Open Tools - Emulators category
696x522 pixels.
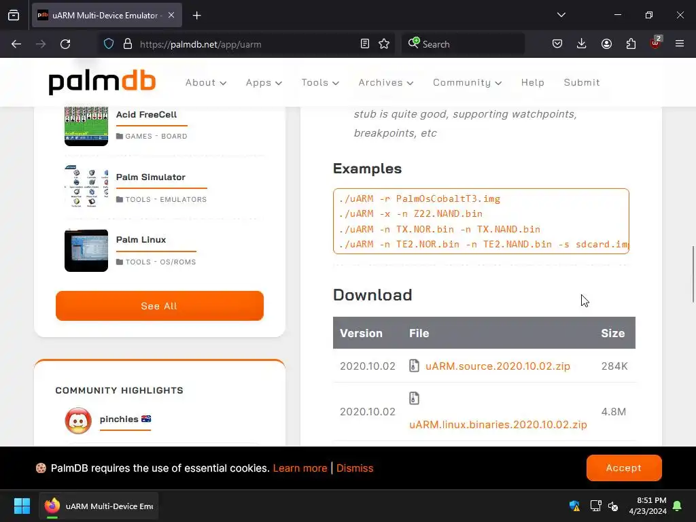pos(162,199)
